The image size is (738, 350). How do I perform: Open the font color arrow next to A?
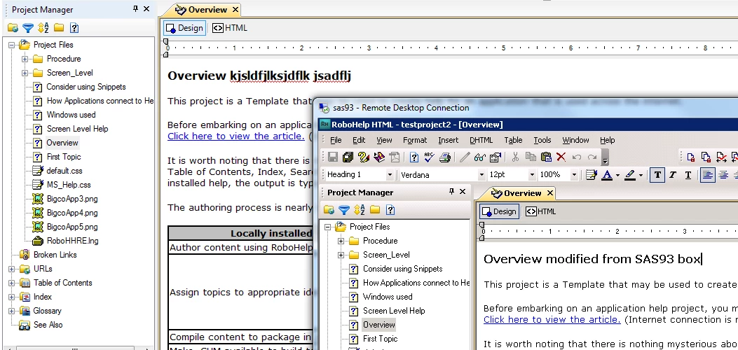(x=617, y=175)
